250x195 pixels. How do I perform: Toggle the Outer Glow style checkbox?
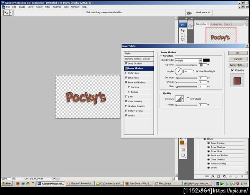coord(126,73)
